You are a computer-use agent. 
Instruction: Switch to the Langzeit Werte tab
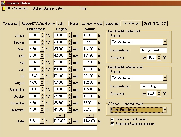pyautogui.click(x=93, y=23)
